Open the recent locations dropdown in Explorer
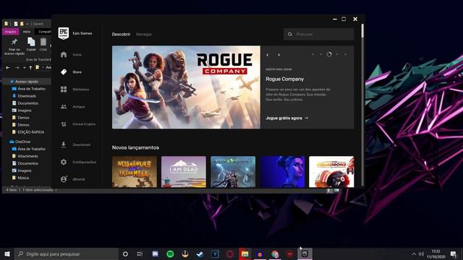Image resolution: width=463 pixels, height=260 pixels. 24,68
